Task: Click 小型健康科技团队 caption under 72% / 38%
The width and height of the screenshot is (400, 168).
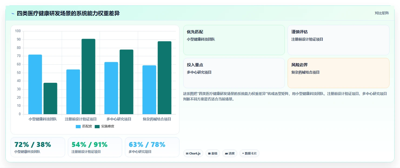Action: tap(27, 152)
